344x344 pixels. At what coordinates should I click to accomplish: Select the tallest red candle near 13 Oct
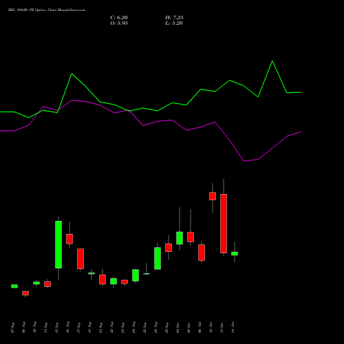tap(224, 224)
